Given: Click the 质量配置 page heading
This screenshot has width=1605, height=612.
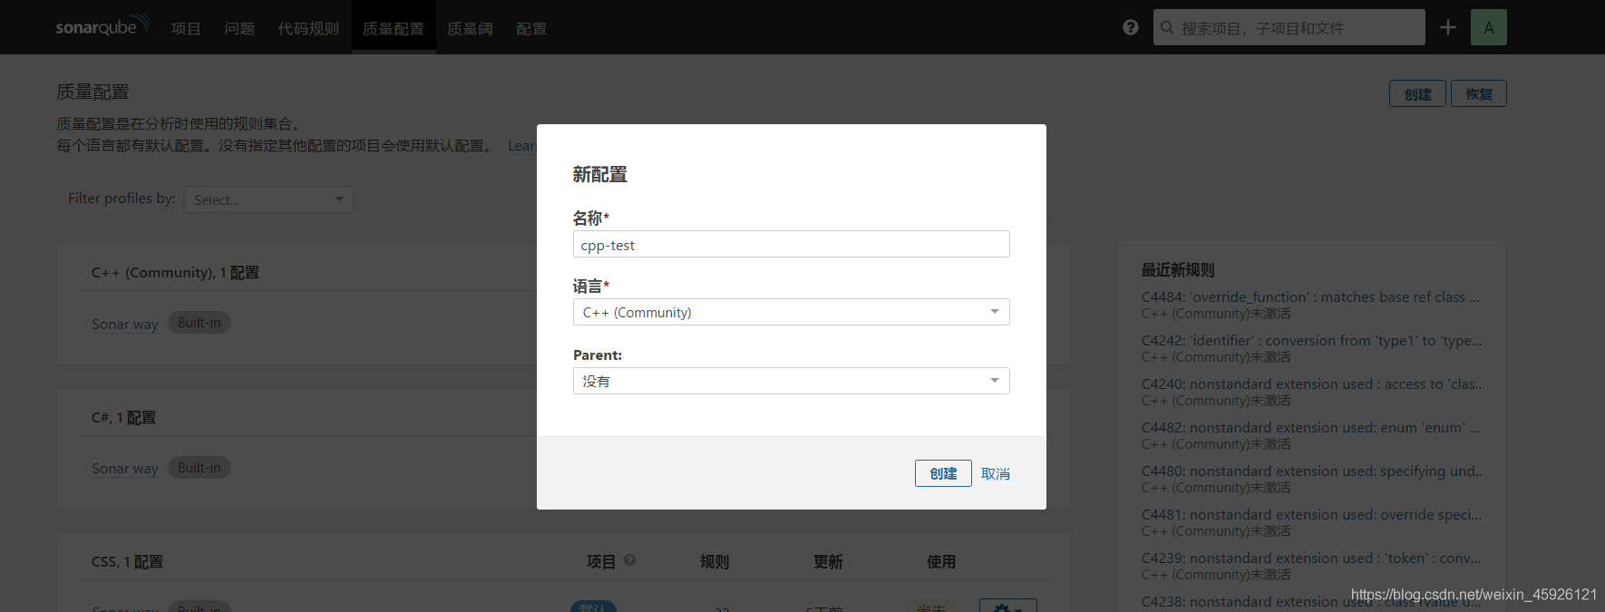Looking at the screenshot, I should click(x=92, y=92).
